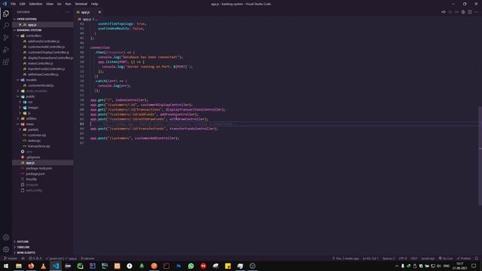Close app.js in Open Editors list

pos(20,25)
